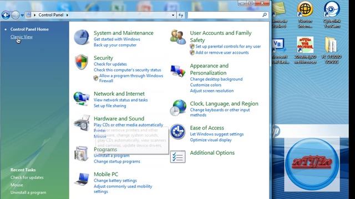This screenshot has width=355, height=199.
Task: Click Set up parental controls for any user
Action: 228,46
